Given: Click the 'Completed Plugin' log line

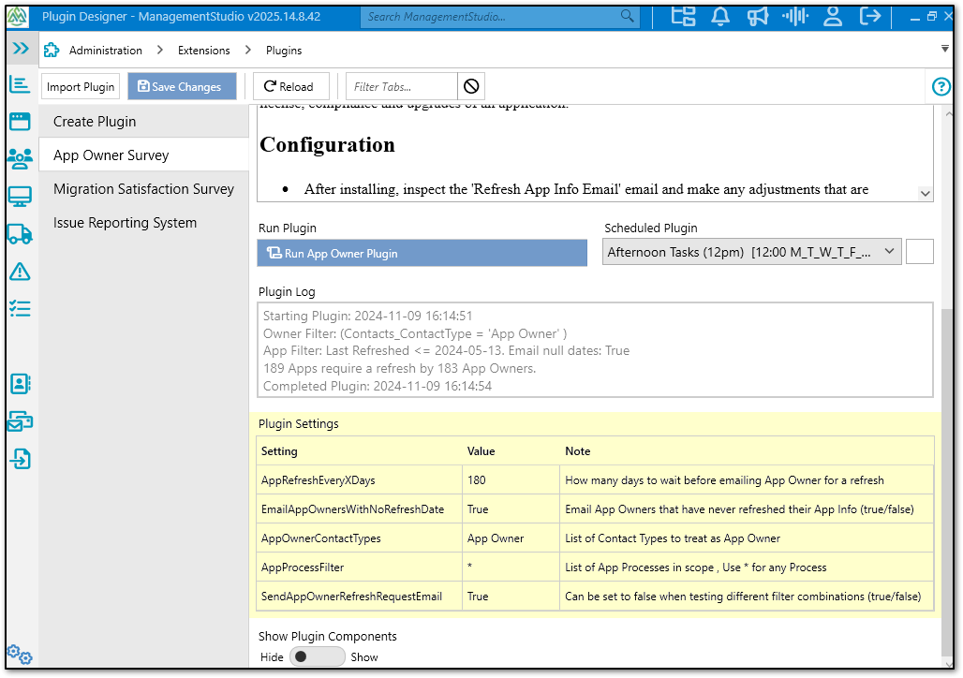Looking at the screenshot, I should tap(378, 386).
